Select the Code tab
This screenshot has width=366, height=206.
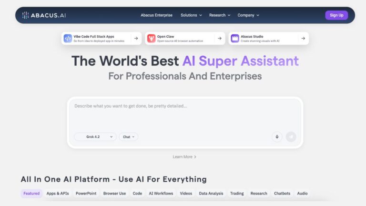(x=137, y=194)
